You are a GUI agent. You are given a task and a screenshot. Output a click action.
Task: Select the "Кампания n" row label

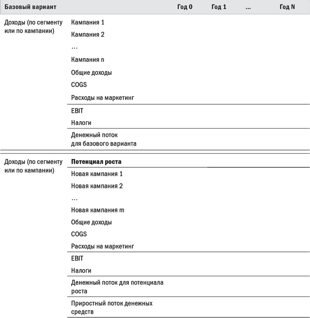tap(87, 60)
